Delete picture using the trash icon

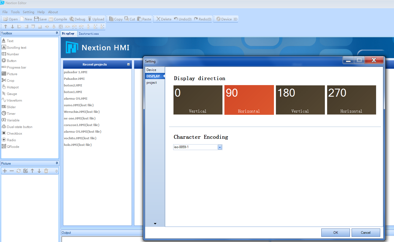pos(46,171)
